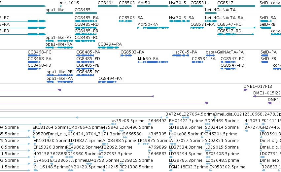
Task: Click transcript opa1-like-RA
Action: (x=59, y=48)
